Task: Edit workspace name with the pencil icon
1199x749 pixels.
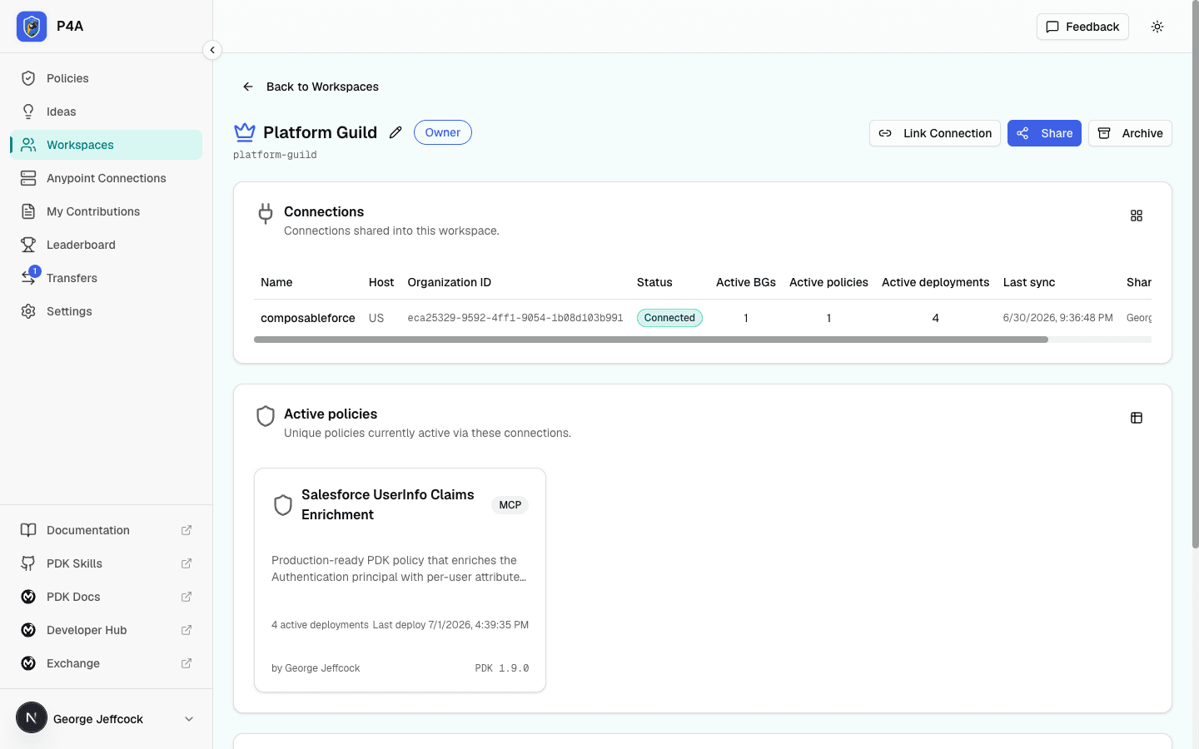Action: coord(396,132)
